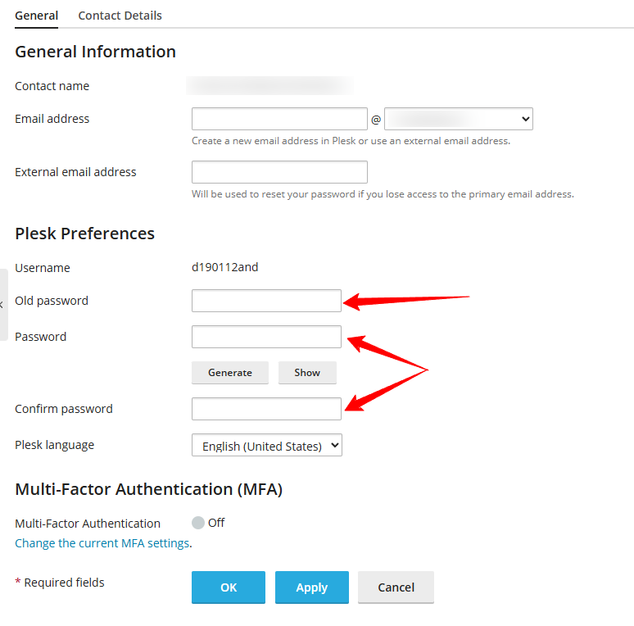Focus the Confirm password field

coord(266,409)
